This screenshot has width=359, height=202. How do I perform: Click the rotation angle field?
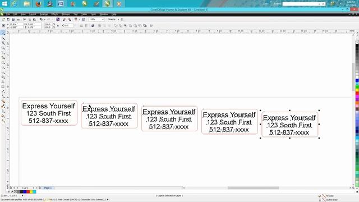[x=68, y=26]
